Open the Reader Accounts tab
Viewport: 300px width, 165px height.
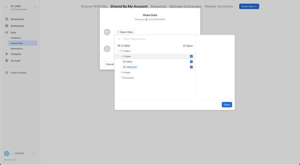219,6
